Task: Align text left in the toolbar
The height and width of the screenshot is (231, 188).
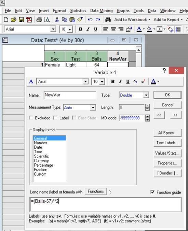Action: 106,29
